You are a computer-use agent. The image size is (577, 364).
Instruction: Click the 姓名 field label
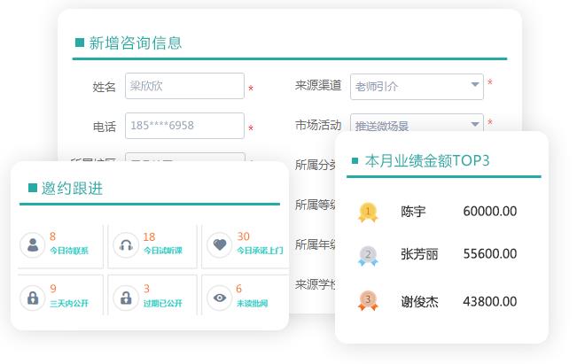coord(104,87)
